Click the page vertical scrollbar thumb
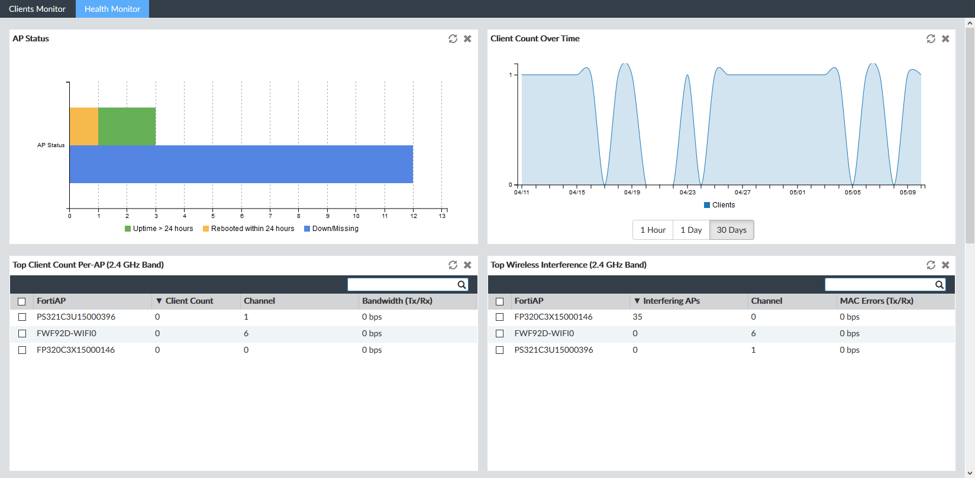The height and width of the screenshot is (478, 975). coord(970,135)
